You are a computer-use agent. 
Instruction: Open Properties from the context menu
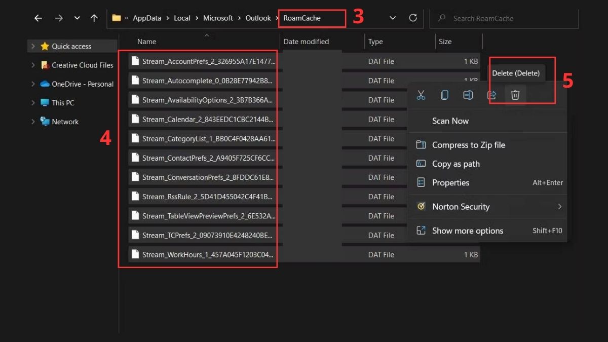(450, 182)
